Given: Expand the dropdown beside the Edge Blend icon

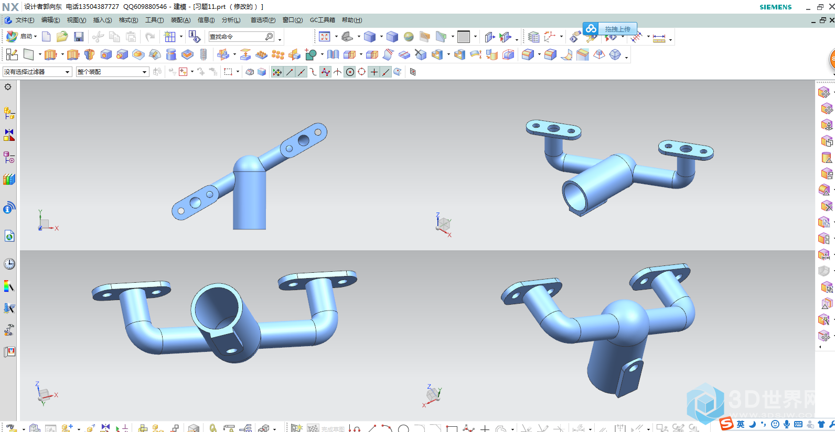Looking at the screenshot, I should [x=539, y=54].
